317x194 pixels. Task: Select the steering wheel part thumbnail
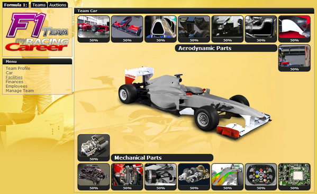261,177
